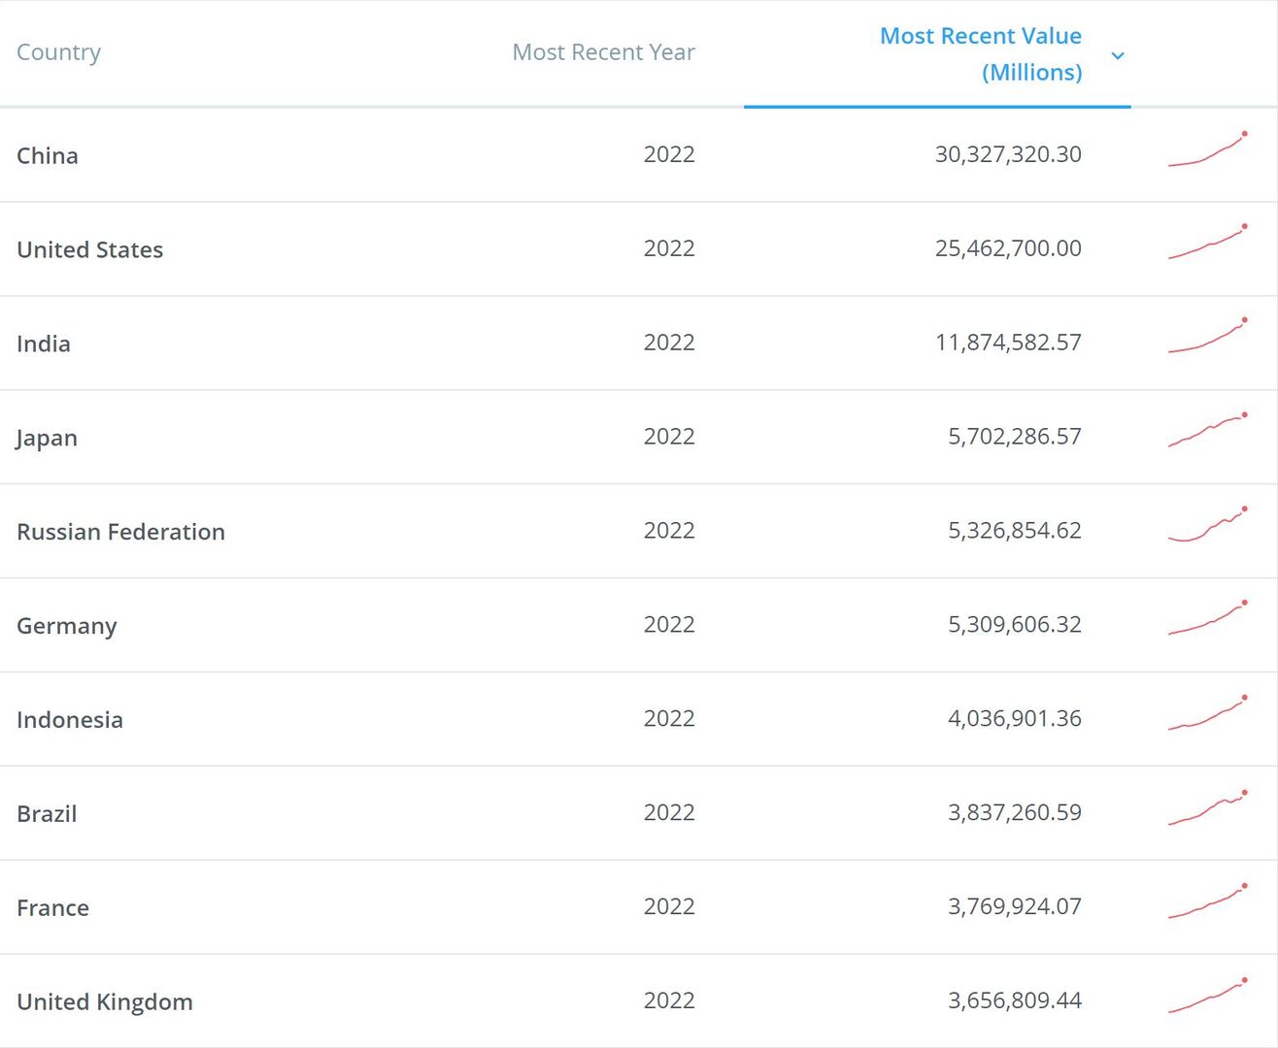
Task: Open the United States country link
Action: [90, 249]
